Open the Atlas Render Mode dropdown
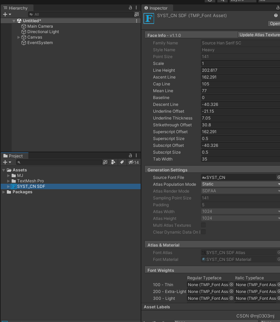The image size is (280, 322). [240, 191]
